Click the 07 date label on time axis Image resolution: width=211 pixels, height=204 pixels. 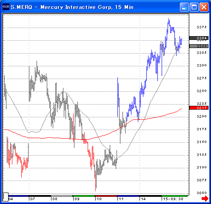(33, 199)
